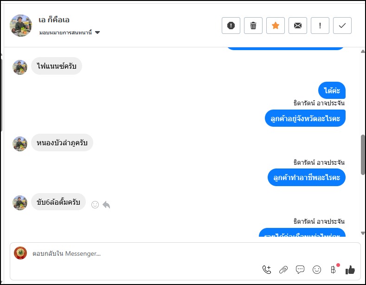Delete conversation with the trash icon

pyautogui.click(x=253, y=26)
